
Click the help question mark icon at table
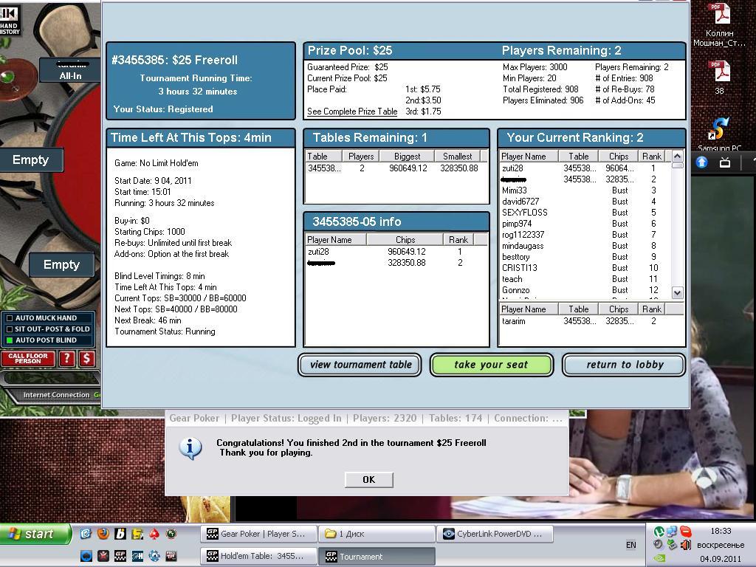click(67, 358)
